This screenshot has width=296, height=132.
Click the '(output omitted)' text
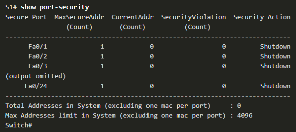click(36, 76)
